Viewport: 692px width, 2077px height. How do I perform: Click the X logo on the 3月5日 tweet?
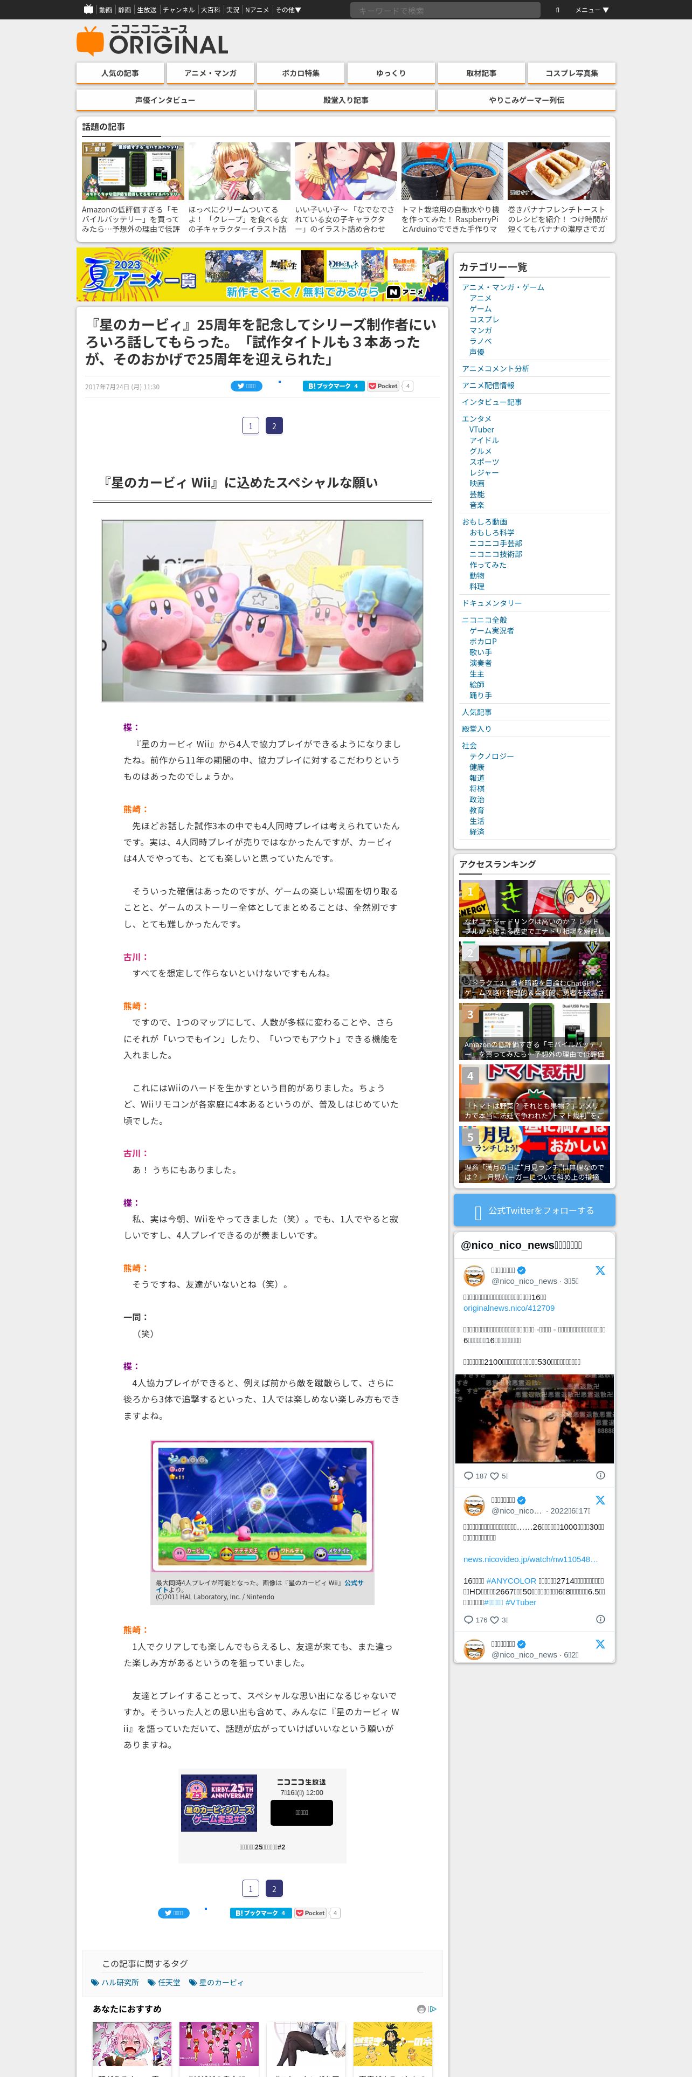(600, 1270)
